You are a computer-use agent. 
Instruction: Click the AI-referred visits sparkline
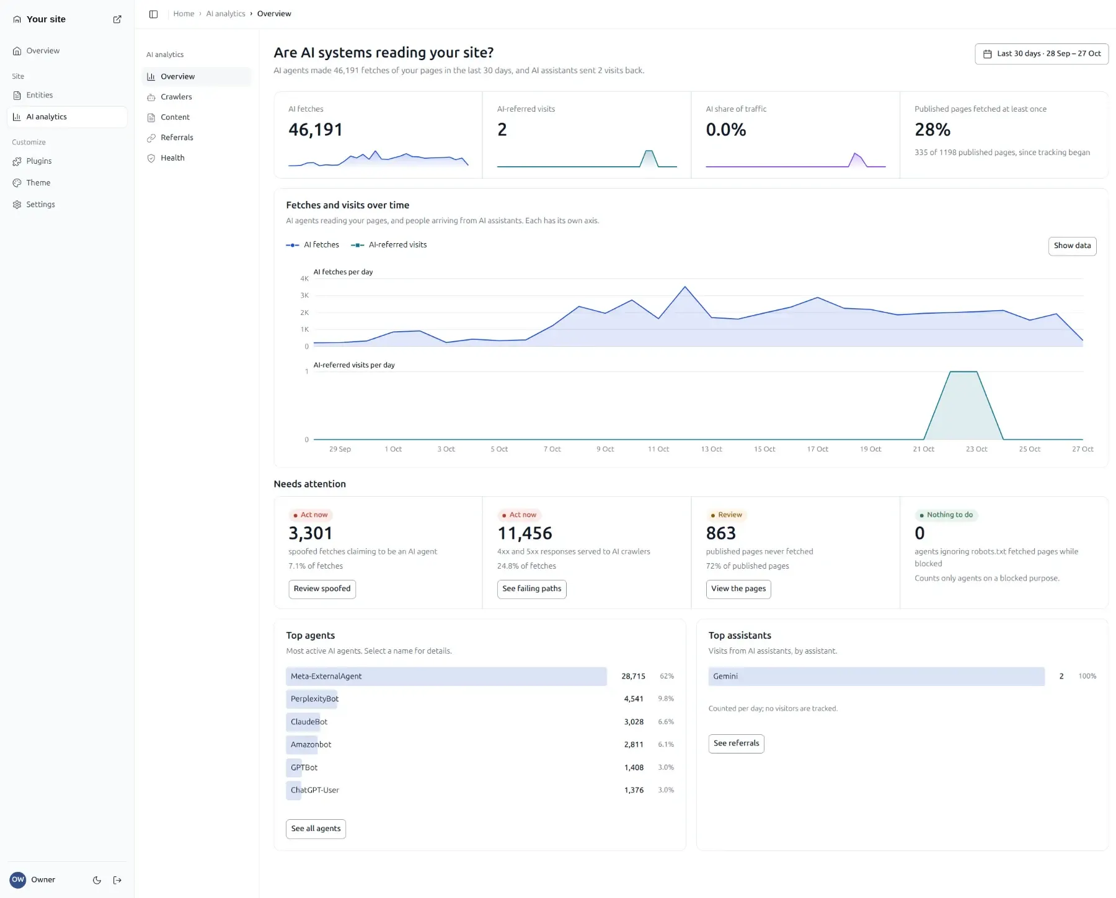[x=587, y=159]
